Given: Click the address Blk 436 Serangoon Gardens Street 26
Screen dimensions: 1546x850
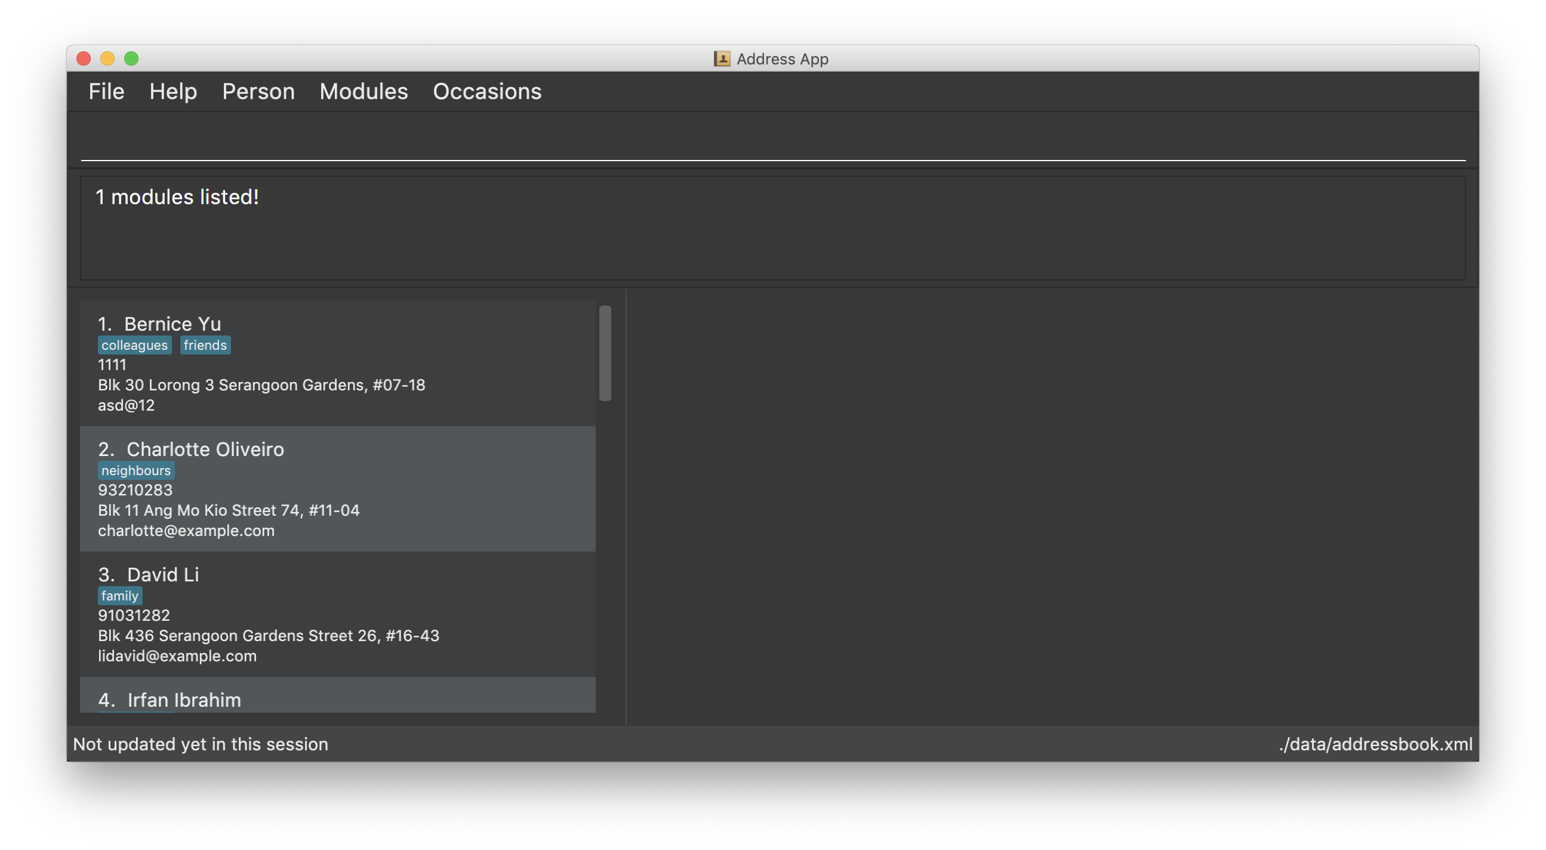Looking at the screenshot, I should point(268,636).
